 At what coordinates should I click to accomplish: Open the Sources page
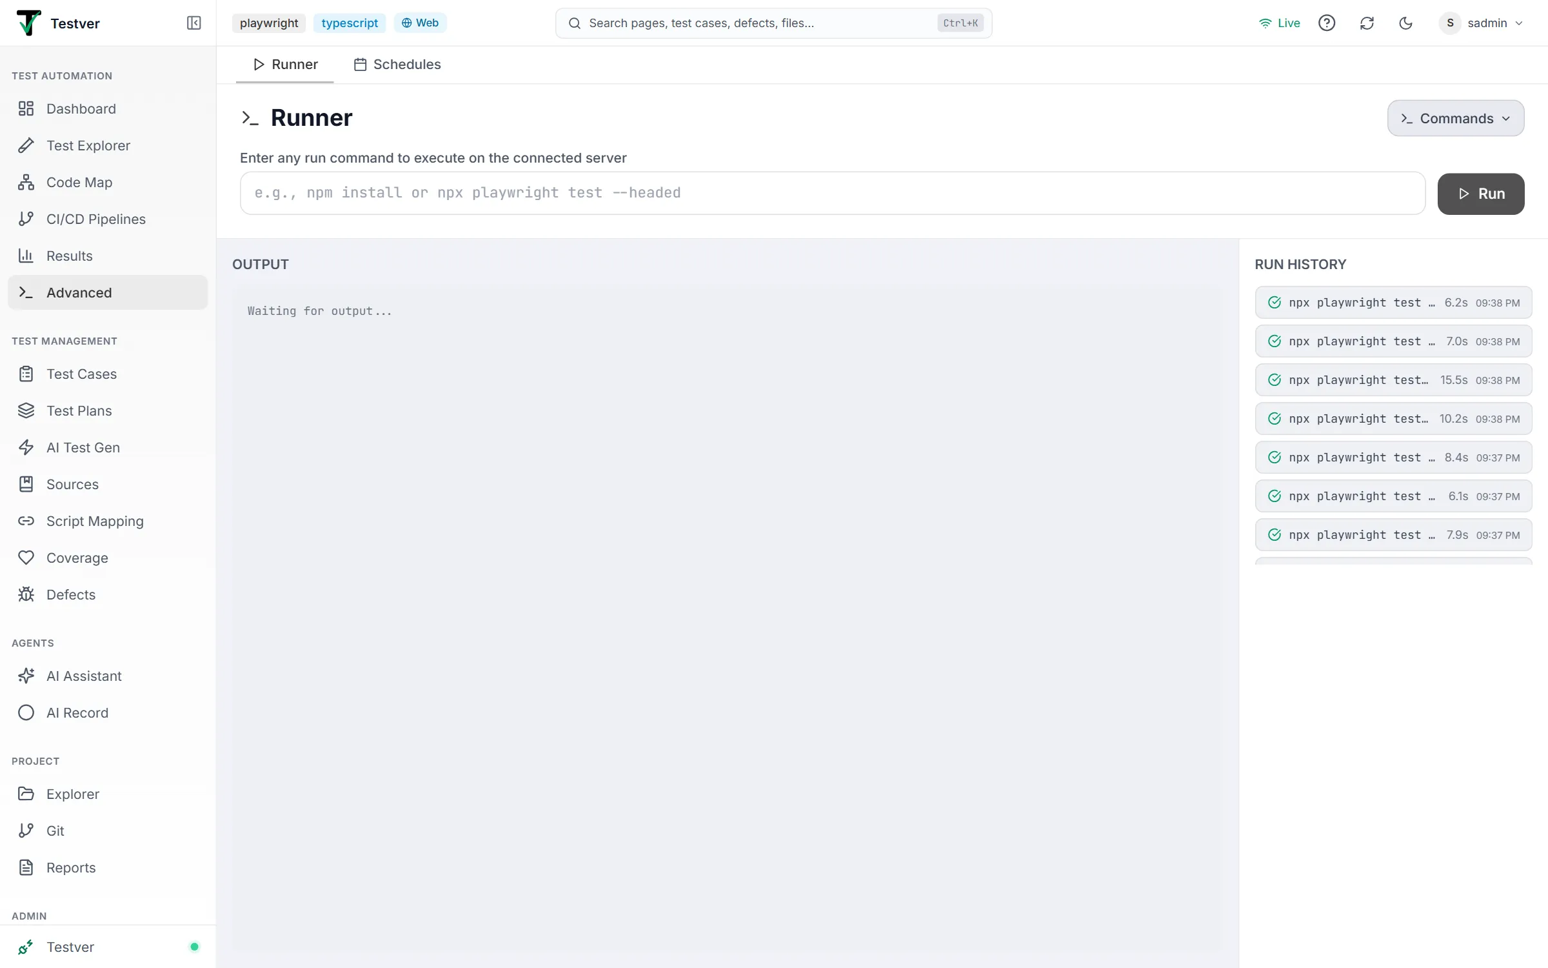108,485
